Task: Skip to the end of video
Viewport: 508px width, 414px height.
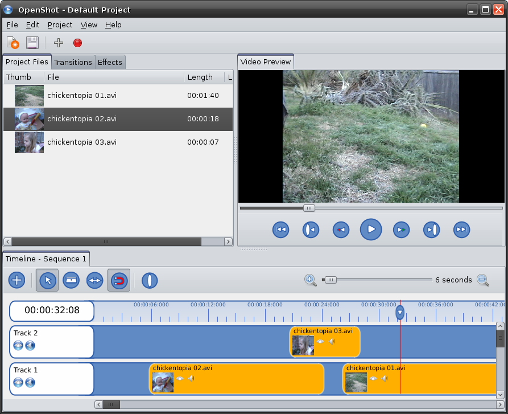Action: pos(461,229)
